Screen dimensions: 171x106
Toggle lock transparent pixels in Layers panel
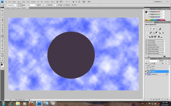149,64
